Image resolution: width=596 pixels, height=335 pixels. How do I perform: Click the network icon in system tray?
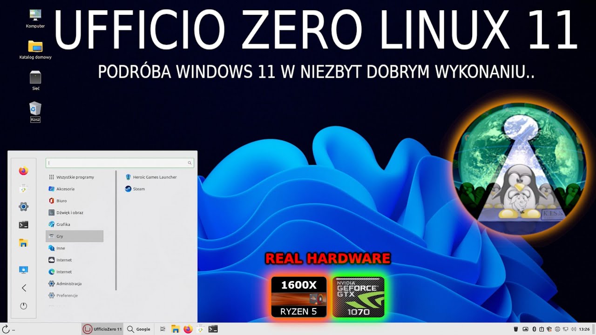coord(565,329)
